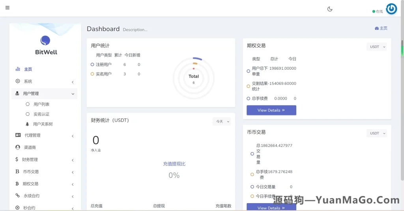
Task: Expand the 财务管理 menu chevron
Action: [x=73, y=160]
